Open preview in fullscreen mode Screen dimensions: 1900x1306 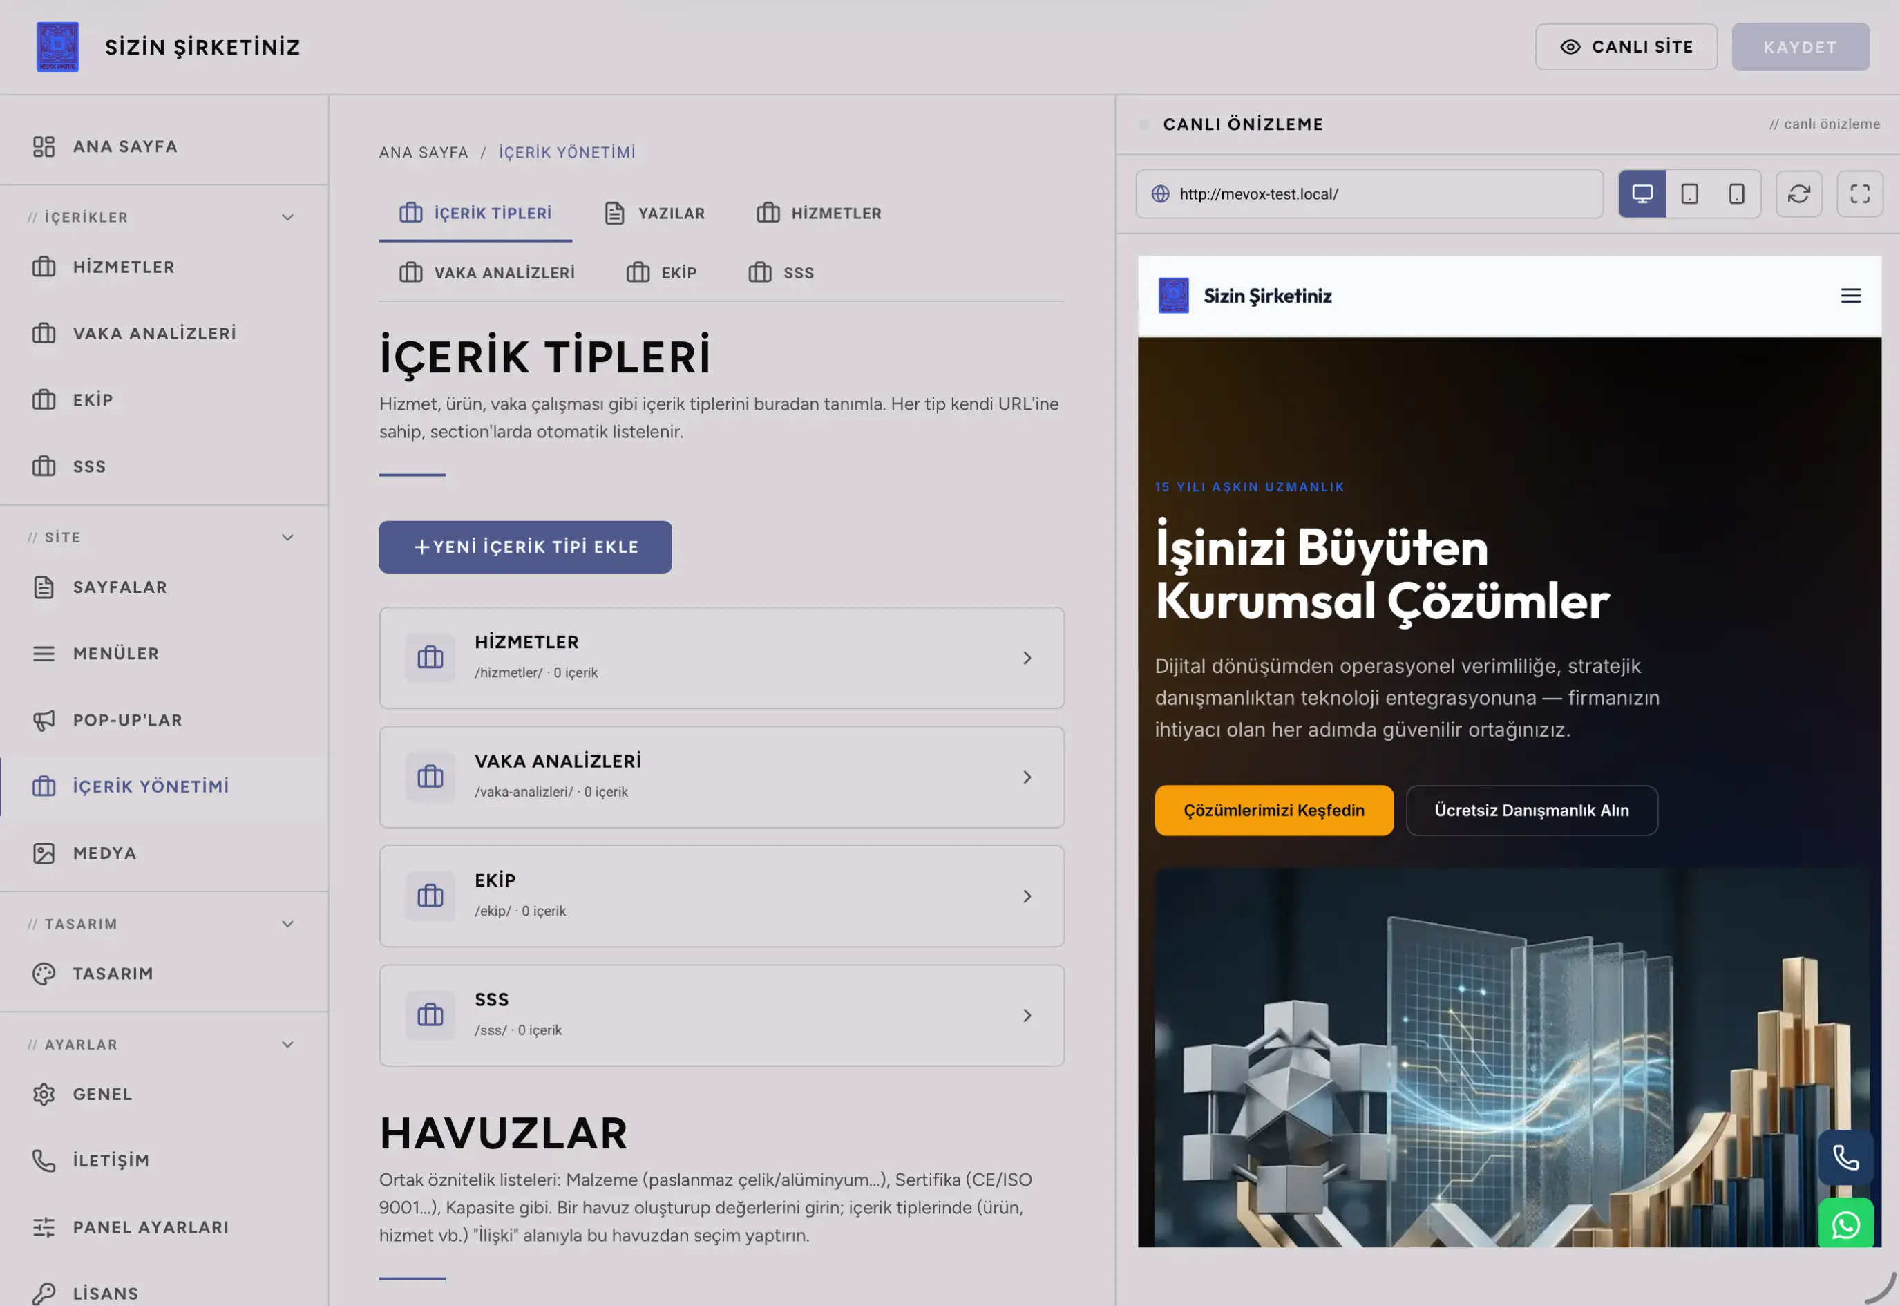pyautogui.click(x=1860, y=194)
